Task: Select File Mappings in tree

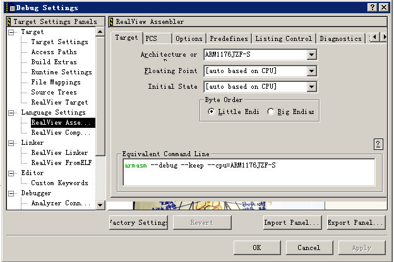Action: tap(56, 83)
